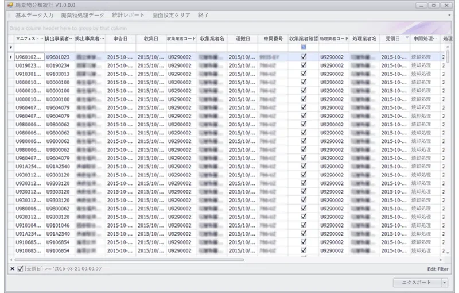The image size is (459, 293).
Task: Click the application icon in the title bar
Action: (10, 5)
